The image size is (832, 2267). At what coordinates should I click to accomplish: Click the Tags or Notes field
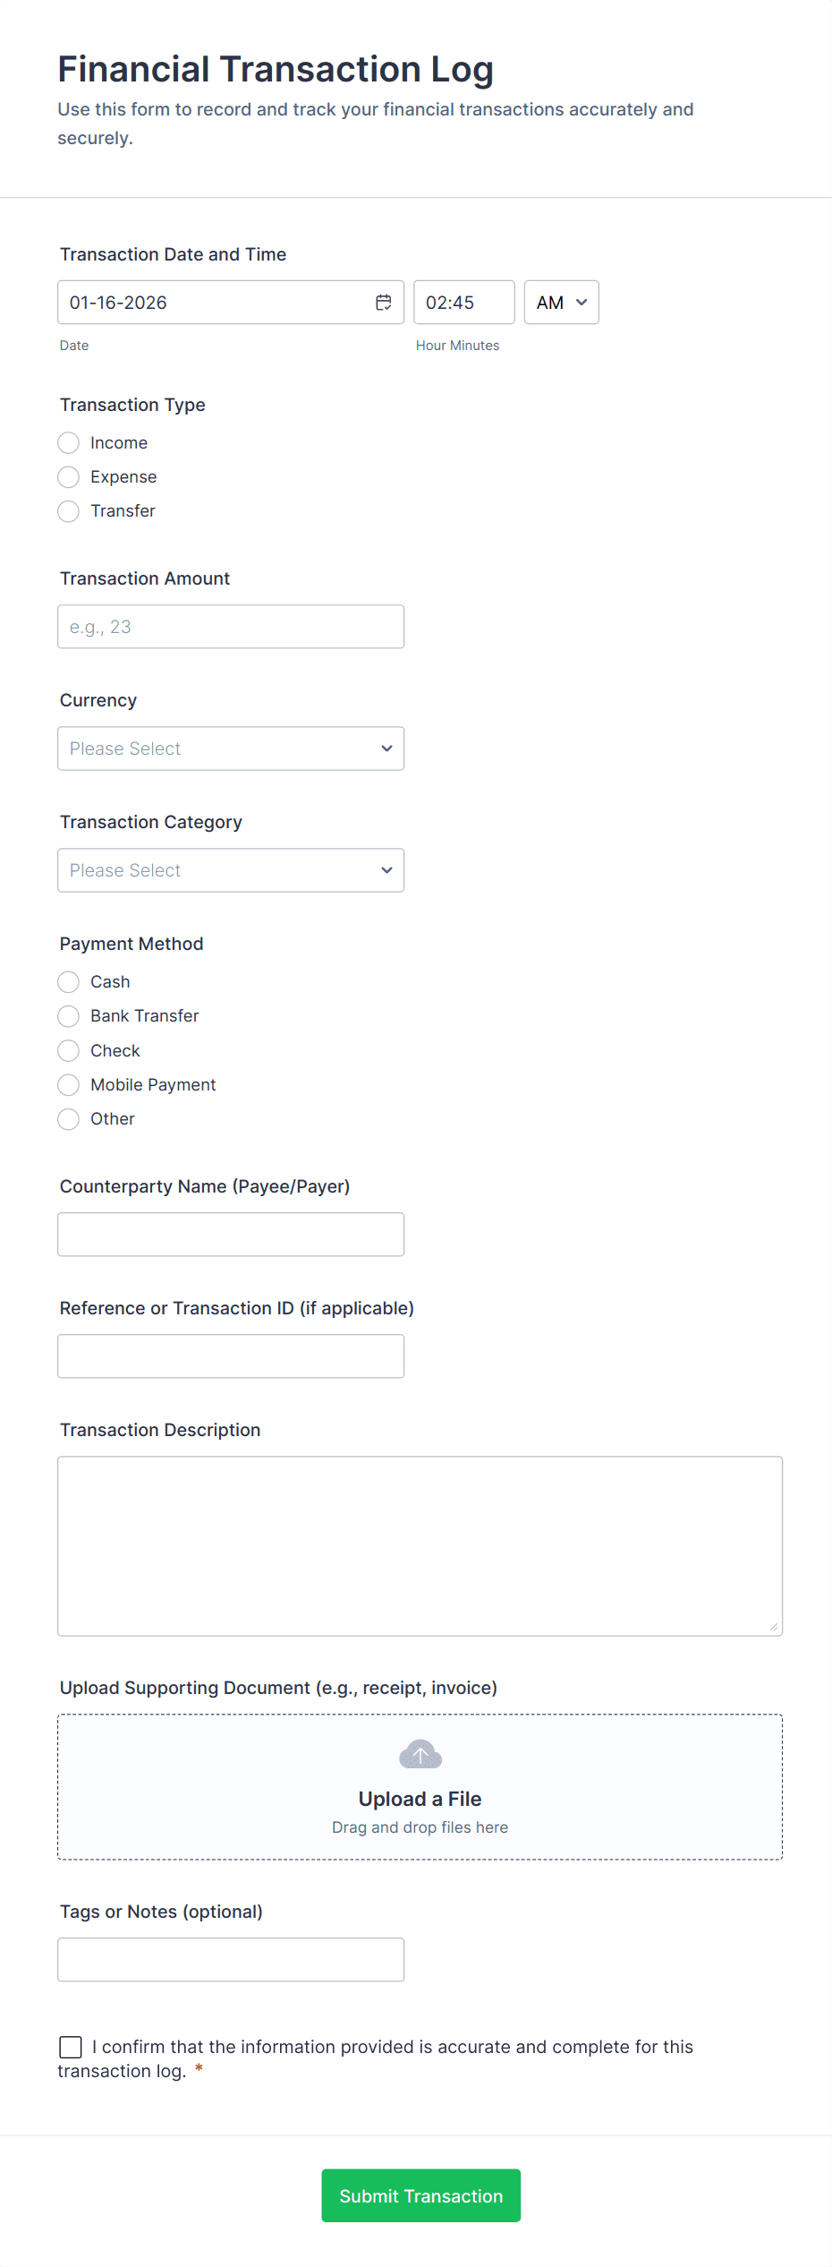pos(230,1958)
